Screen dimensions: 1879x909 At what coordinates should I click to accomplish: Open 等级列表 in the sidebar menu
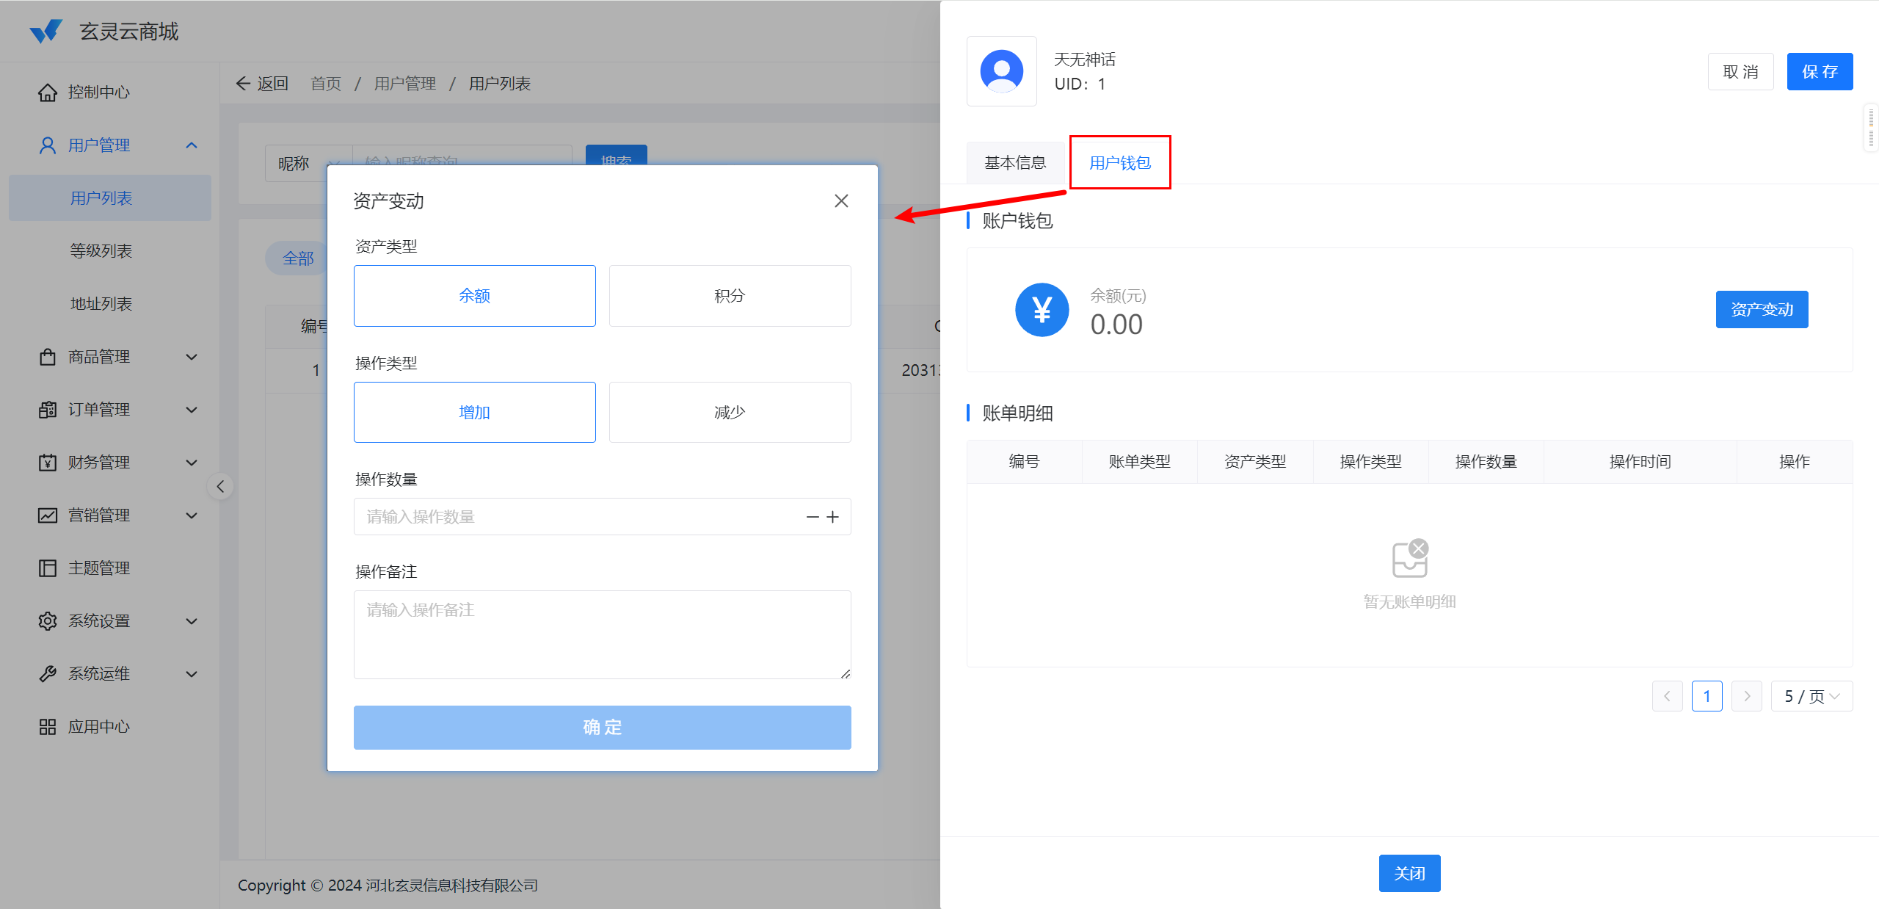point(101,251)
